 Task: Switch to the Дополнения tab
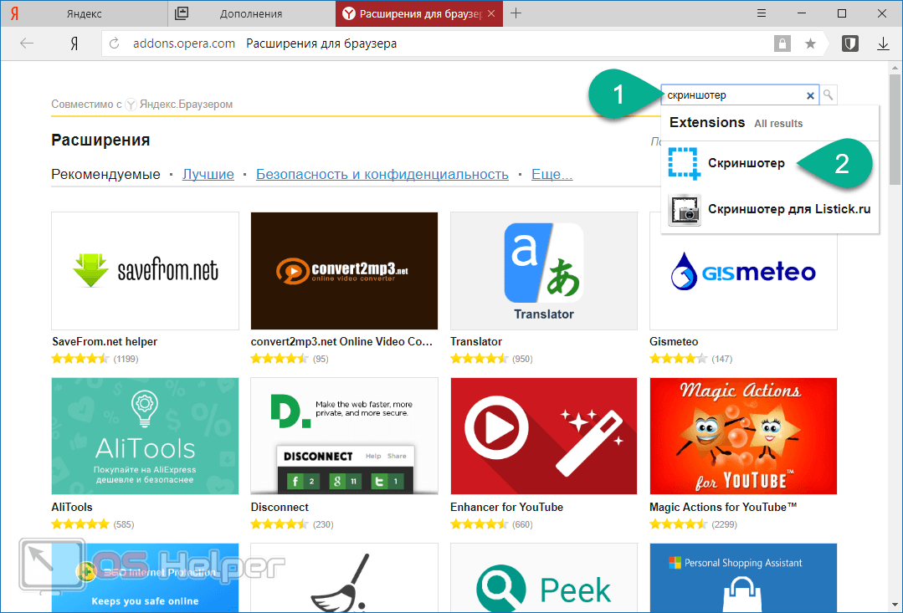pyautogui.click(x=251, y=14)
